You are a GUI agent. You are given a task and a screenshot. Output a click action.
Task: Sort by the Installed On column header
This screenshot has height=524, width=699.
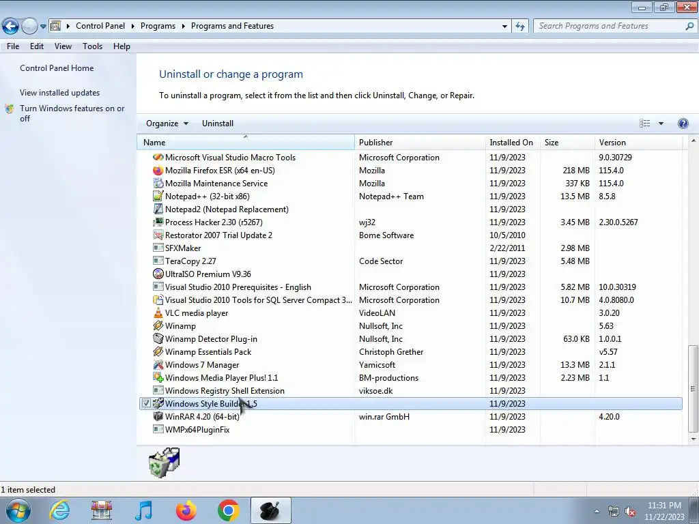513,143
